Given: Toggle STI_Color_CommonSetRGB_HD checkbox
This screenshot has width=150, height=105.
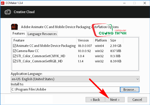Looking at the screenshot, I should click(x=14, y=61).
